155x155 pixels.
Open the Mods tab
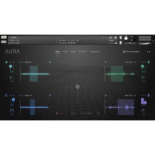pyautogui.click(x=73, y=52)
